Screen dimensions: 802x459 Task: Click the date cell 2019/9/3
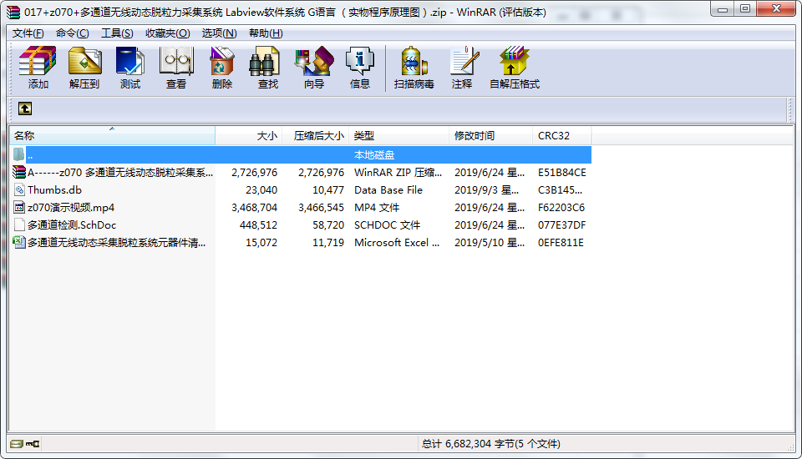pos(486,190)
